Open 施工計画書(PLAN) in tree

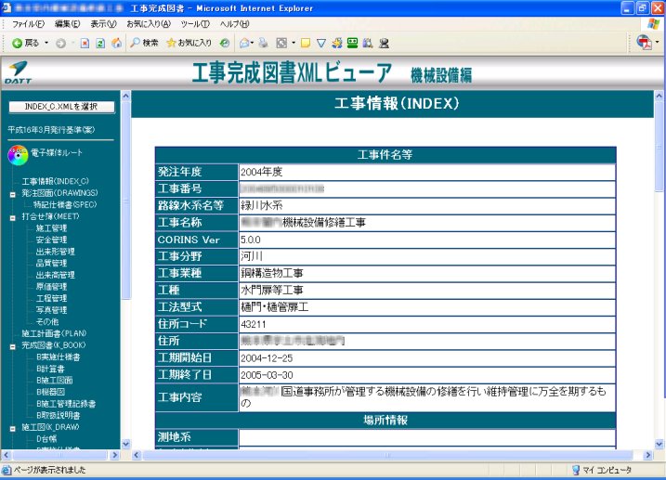(54, 333)
